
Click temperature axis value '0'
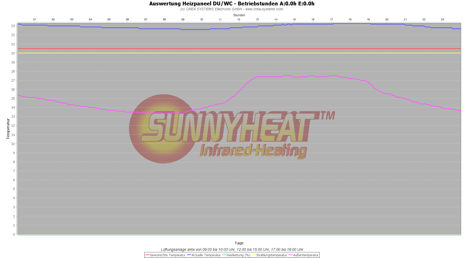[14, 234]
